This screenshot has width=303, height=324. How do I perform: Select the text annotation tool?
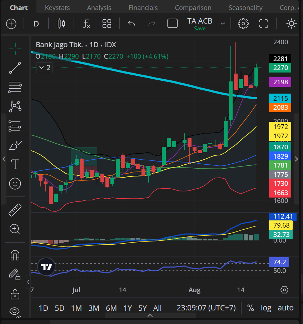pos(15,164)
